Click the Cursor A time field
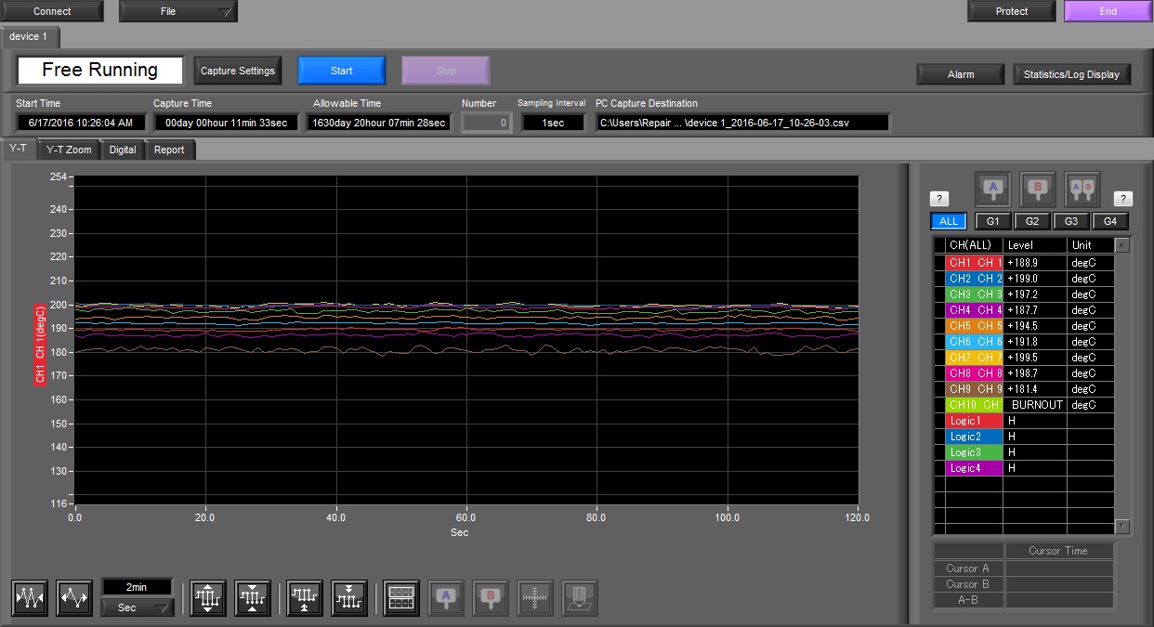 coord(1059,568)
